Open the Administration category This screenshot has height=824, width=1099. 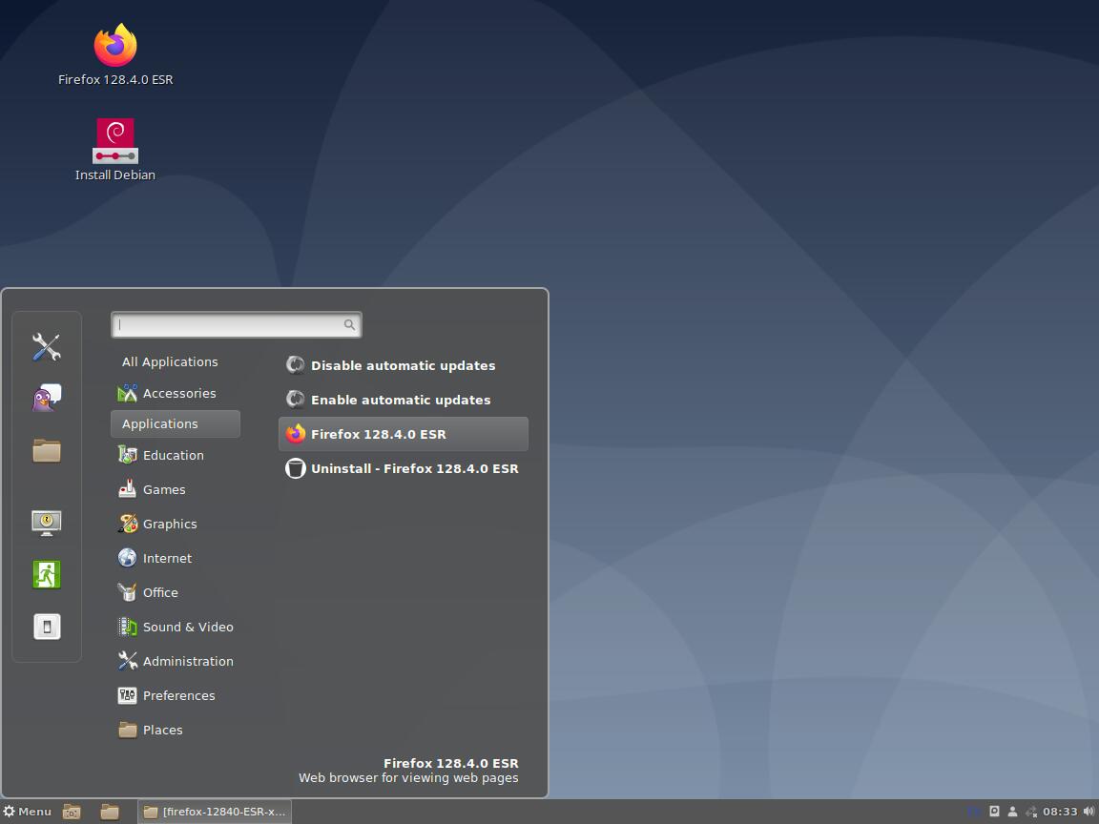[x=176, y=661]
